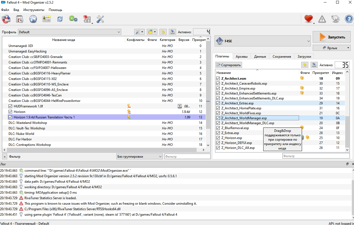354x225 pixels.
Task: Click the plugin list restore backup arrow icon
Action: (305, 65)
